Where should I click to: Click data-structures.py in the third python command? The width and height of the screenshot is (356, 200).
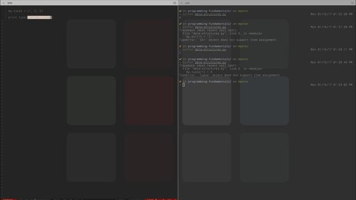(210, 49)
